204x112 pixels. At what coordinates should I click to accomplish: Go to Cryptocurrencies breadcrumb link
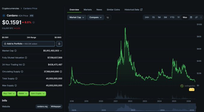[x=11, y=8]
